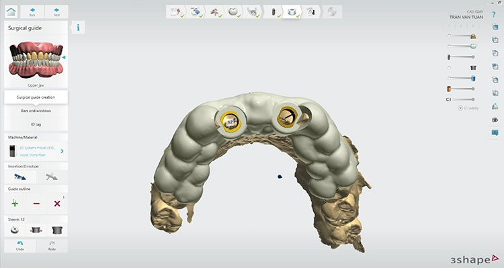Open the final grayed-out workflow step
Viewport: 504px width, 268px height.
(x=332, y=12)
